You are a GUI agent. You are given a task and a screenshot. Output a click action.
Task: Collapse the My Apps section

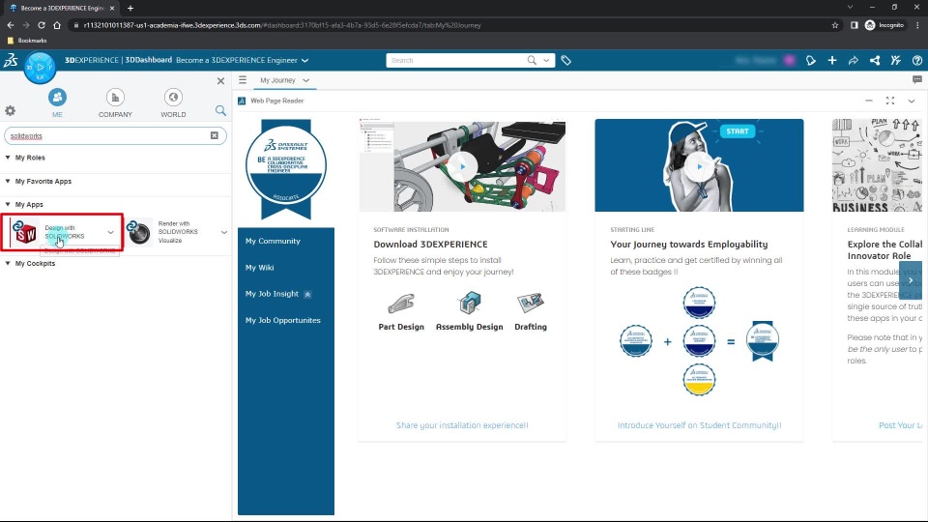click(x=8, y=204)
